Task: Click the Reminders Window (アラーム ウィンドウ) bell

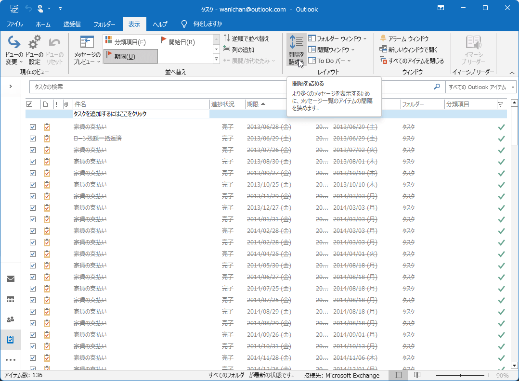Action: coord(383,38)
